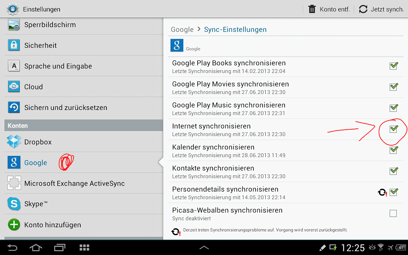Uncheck Internet synchronisieren checkbox
Viewport: 408px width, 255px height.
click(x=394, y=129)
